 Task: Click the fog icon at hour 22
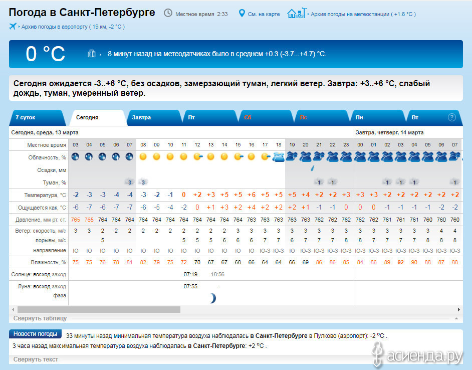pos(333,182)
